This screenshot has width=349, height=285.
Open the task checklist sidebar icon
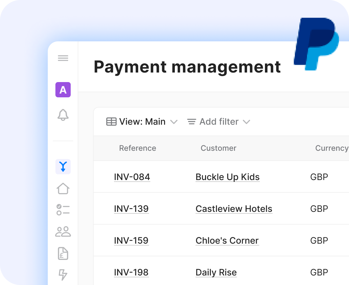point(63,210)
